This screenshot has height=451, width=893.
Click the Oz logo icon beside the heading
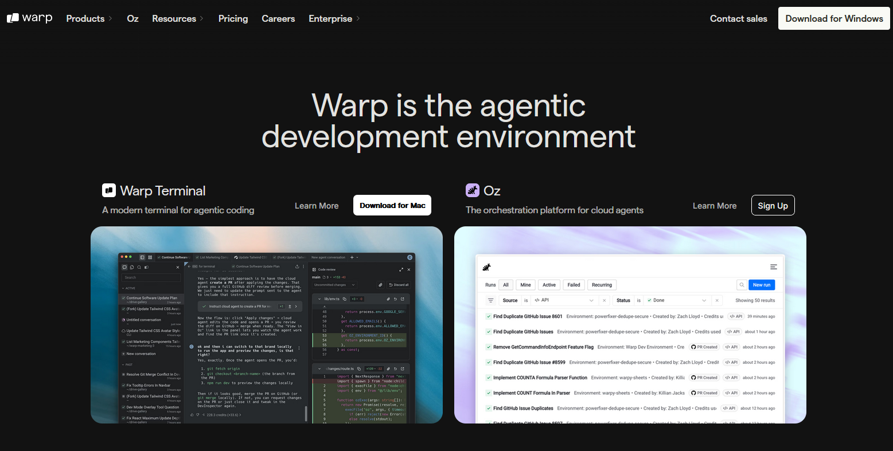coord(472,190)
